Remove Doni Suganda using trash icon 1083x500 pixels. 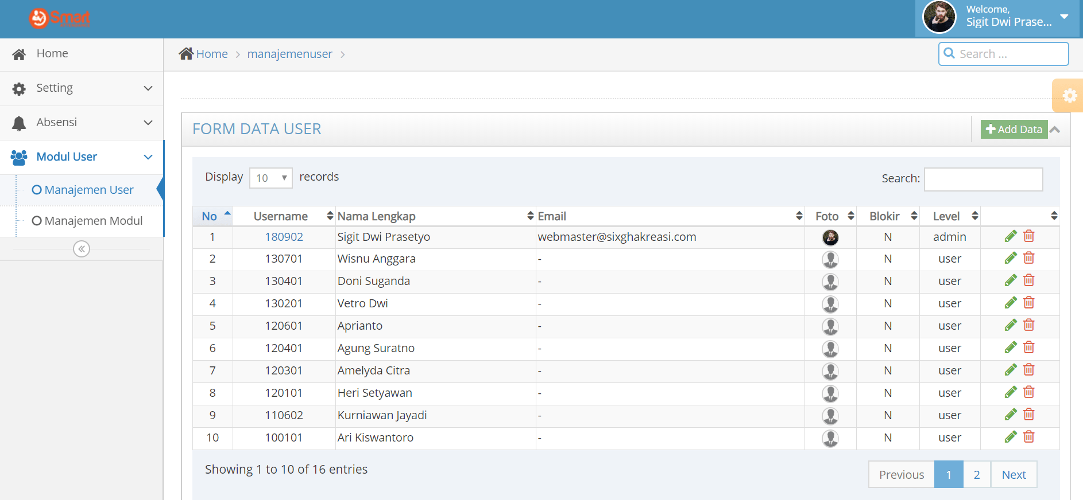pos(1029,281)
